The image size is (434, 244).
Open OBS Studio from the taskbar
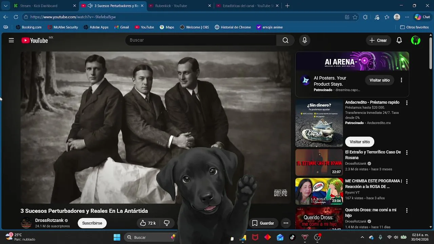[x=317, y=237]
